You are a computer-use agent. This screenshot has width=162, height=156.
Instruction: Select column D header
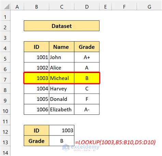pos(87,7)
